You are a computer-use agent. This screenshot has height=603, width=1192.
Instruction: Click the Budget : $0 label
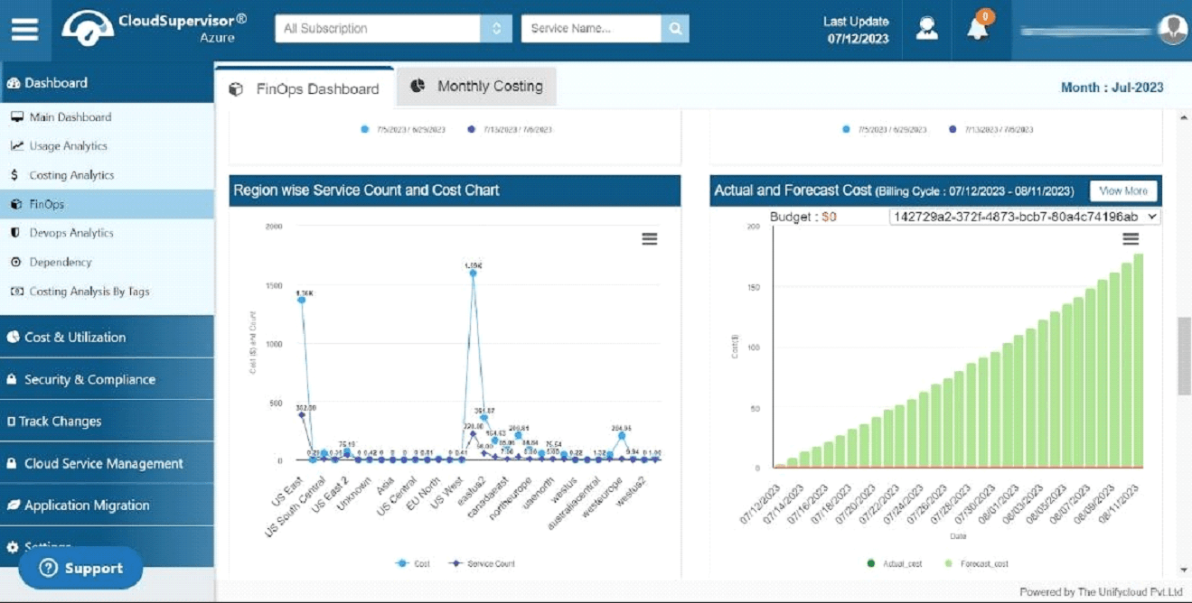coord(803,217)
